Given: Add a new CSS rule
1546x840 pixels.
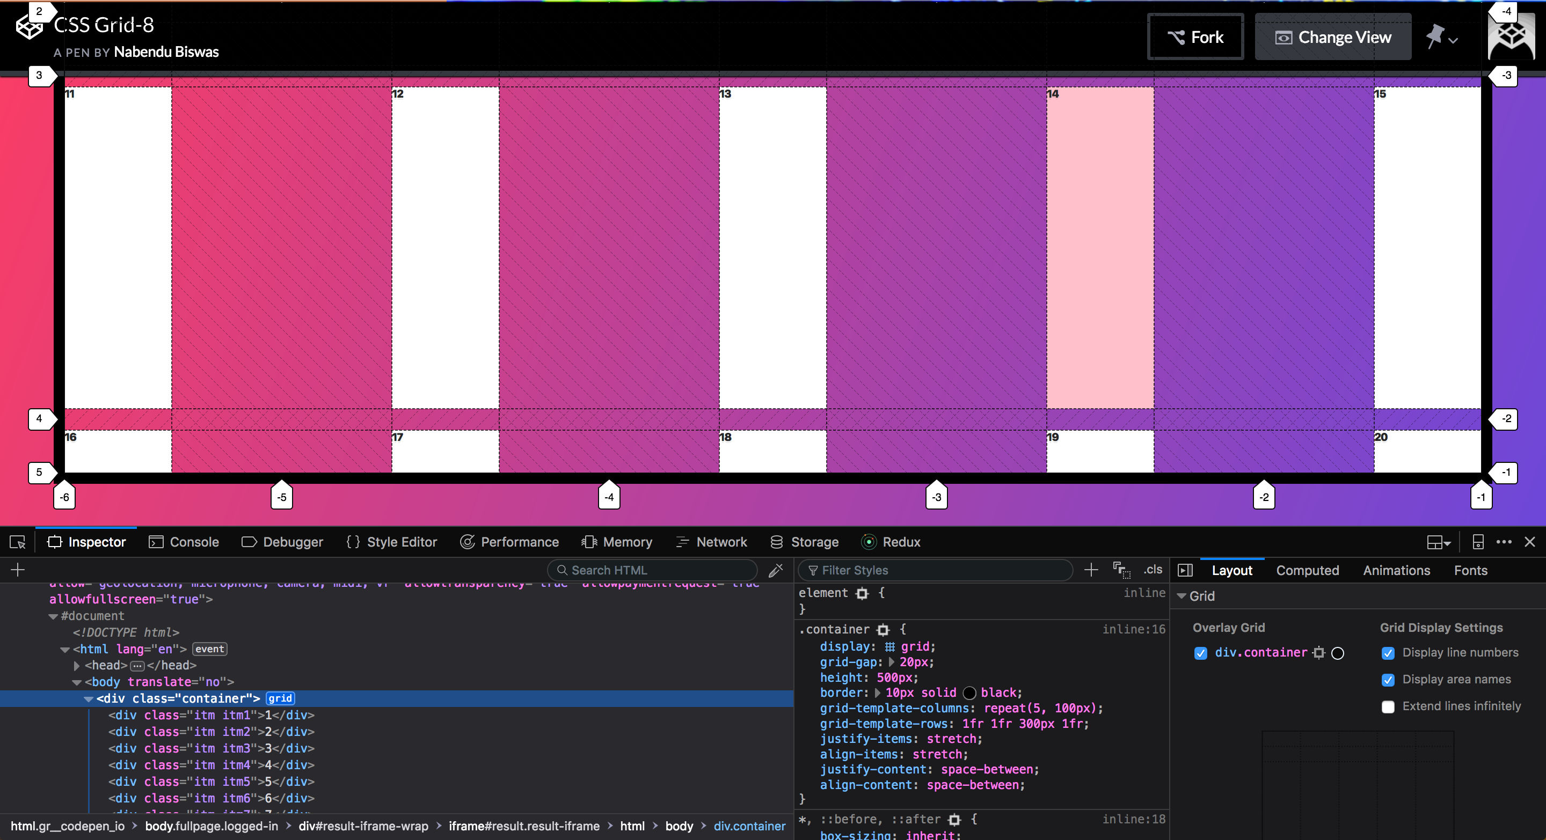Looking at the screenshot, I should tap(1091, 570).
